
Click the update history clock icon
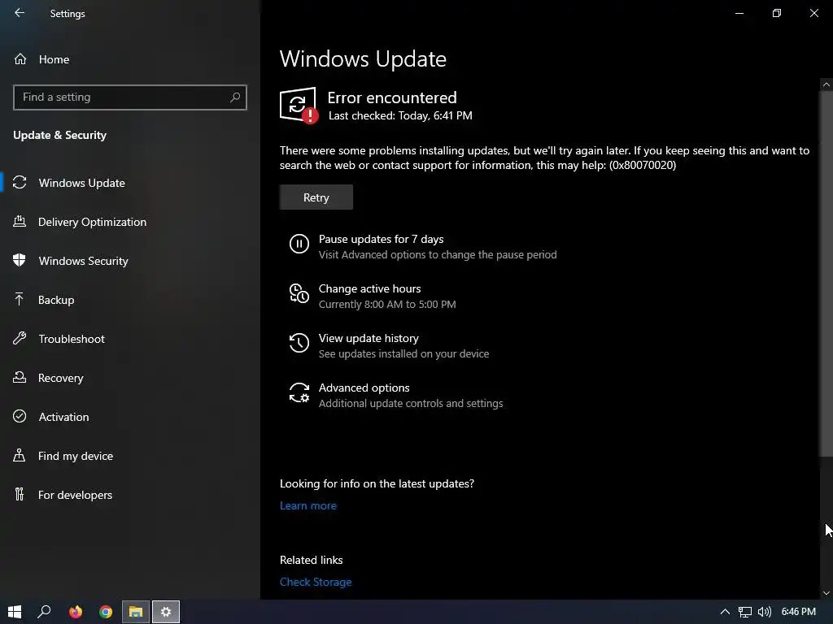[299, 343]
